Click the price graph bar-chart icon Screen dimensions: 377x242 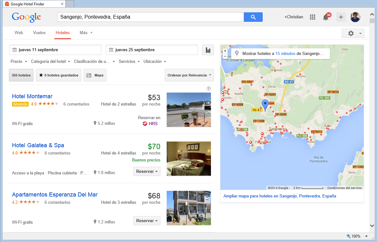[x=208, y=50]
